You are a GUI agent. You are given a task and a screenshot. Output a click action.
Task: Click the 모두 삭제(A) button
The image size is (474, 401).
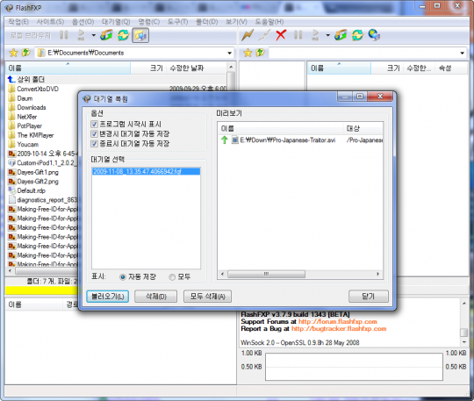pos(207,297)
